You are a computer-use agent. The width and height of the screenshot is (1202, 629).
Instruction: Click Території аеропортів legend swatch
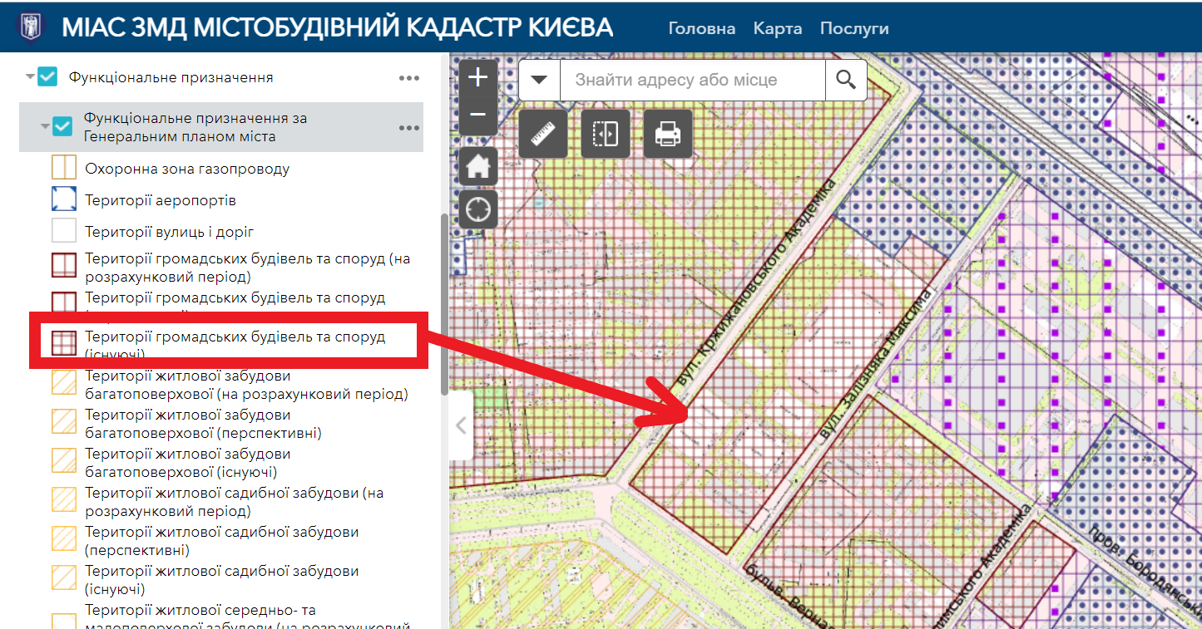[64, 200]
